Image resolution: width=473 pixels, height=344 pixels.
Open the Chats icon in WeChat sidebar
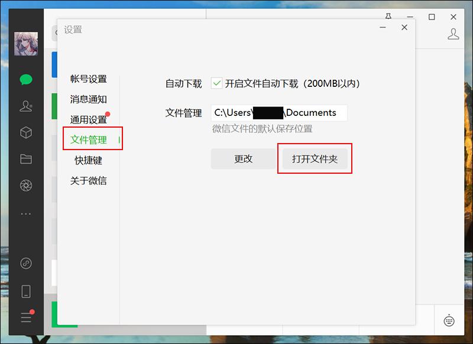[26, 80]
